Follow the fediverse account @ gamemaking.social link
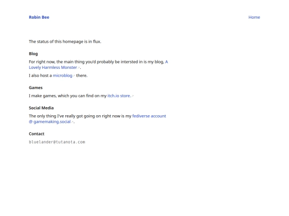The width and height of the screenshot is (289, 216). [x=50, y=122]
